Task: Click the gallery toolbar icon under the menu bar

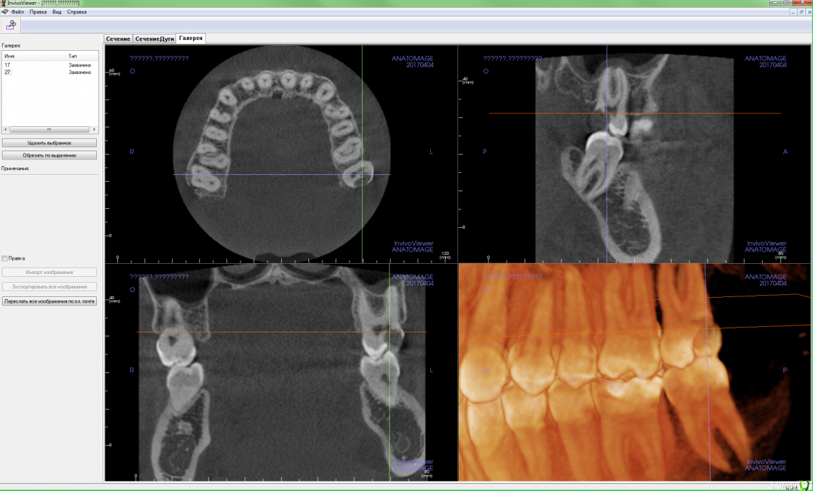Action: [11, 25]
